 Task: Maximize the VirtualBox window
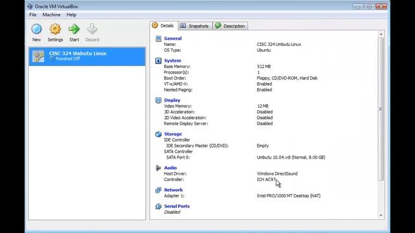[x=370, y=6]
